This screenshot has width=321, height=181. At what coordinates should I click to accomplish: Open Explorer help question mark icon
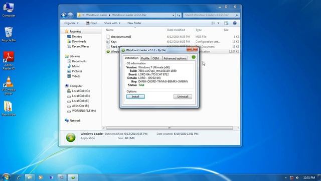tap(235, 23)
